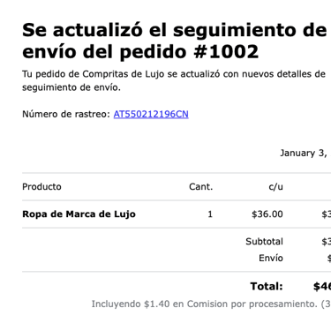Open tracking link AT550212196CN
Viewport: 331px width, 323px height.
tap(151, 114)
